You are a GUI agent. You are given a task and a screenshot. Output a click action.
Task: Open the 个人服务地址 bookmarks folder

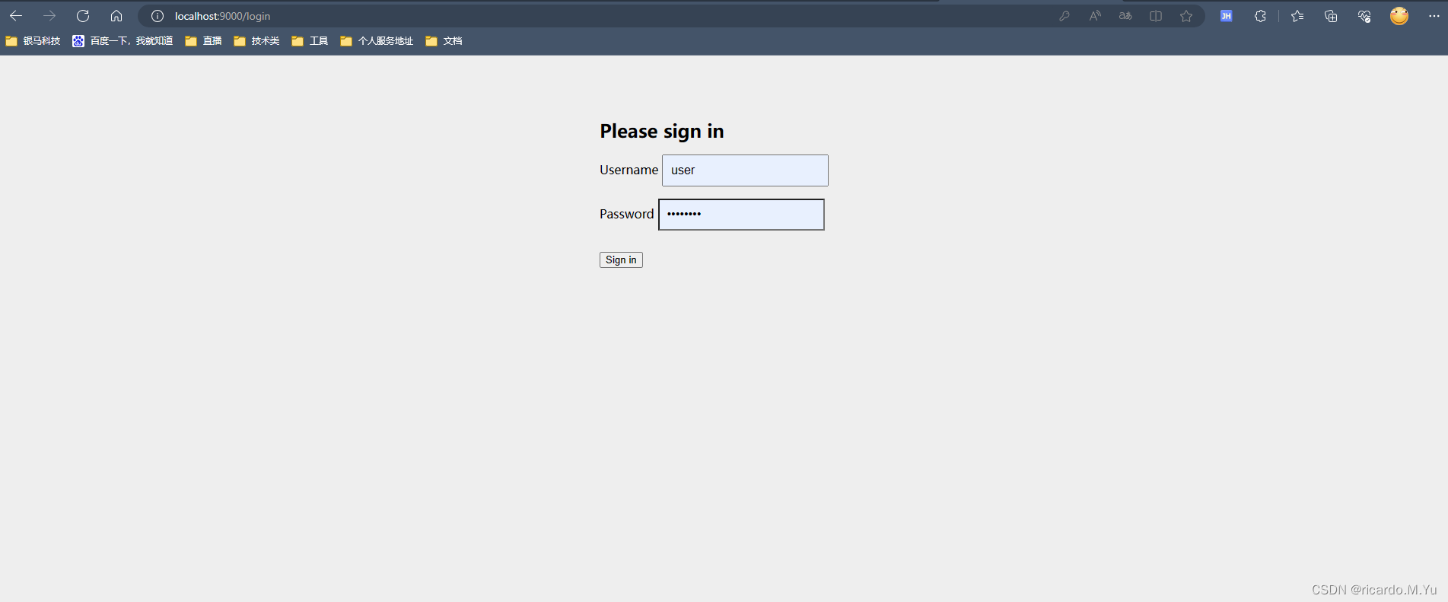coord(377,41)
